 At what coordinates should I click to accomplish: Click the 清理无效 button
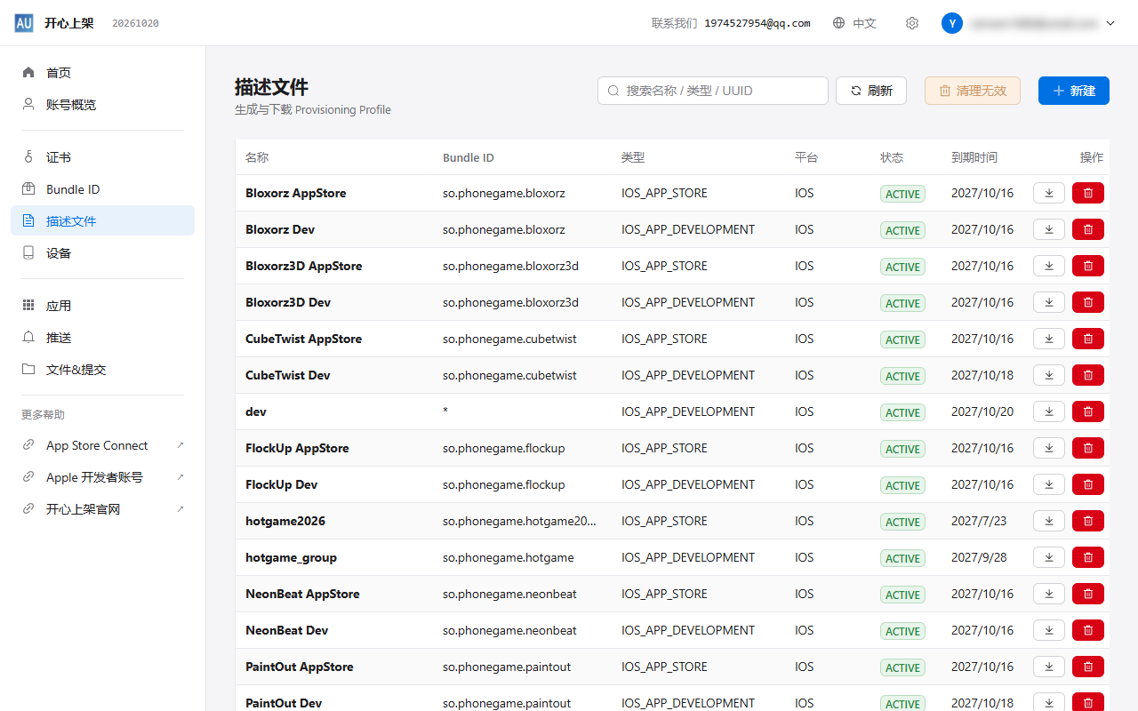tap(973, 91)
